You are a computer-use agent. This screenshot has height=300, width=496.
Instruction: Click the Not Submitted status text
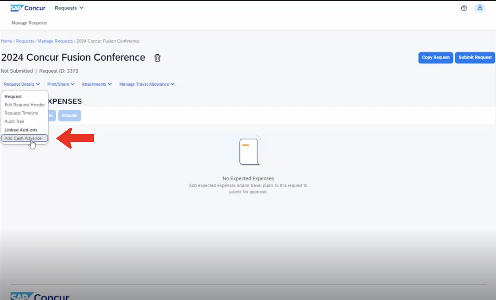[17, 71]
